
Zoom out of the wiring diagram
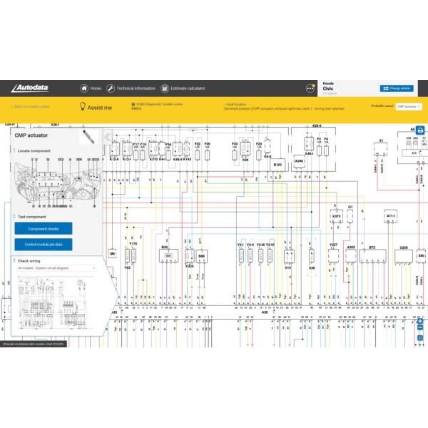point(420,327)
